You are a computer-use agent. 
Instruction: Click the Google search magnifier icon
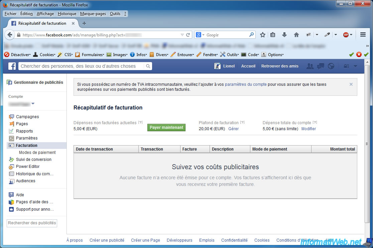pyautogui.click(x=251, y=35)
